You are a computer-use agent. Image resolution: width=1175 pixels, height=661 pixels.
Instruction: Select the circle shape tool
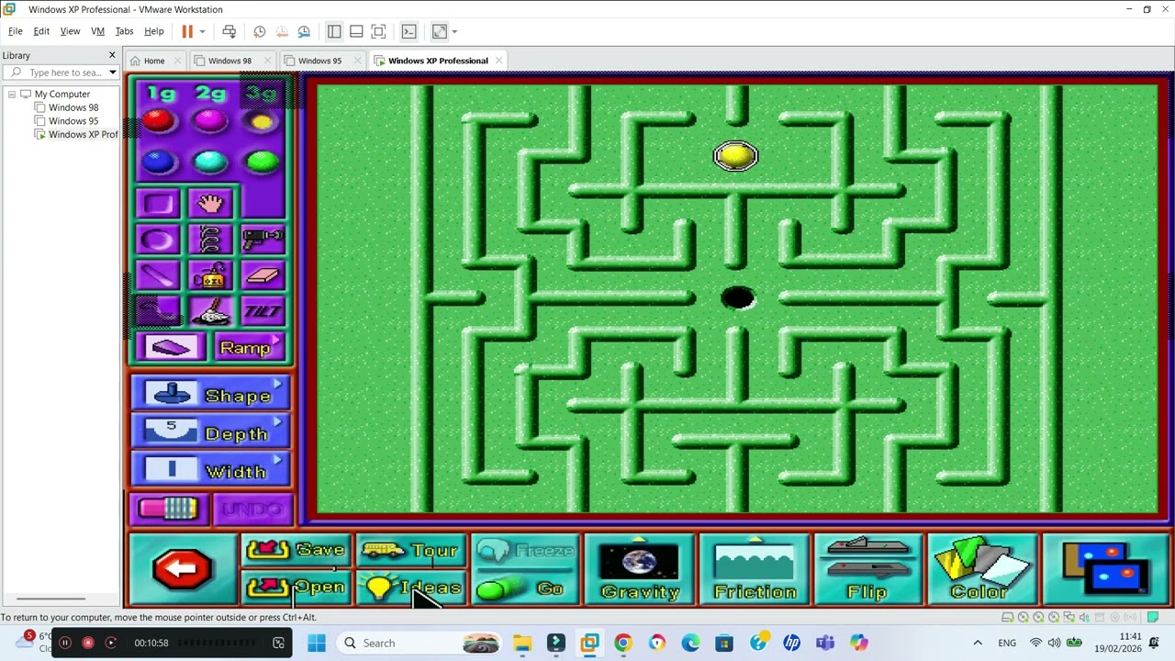[x=158, y=240]
